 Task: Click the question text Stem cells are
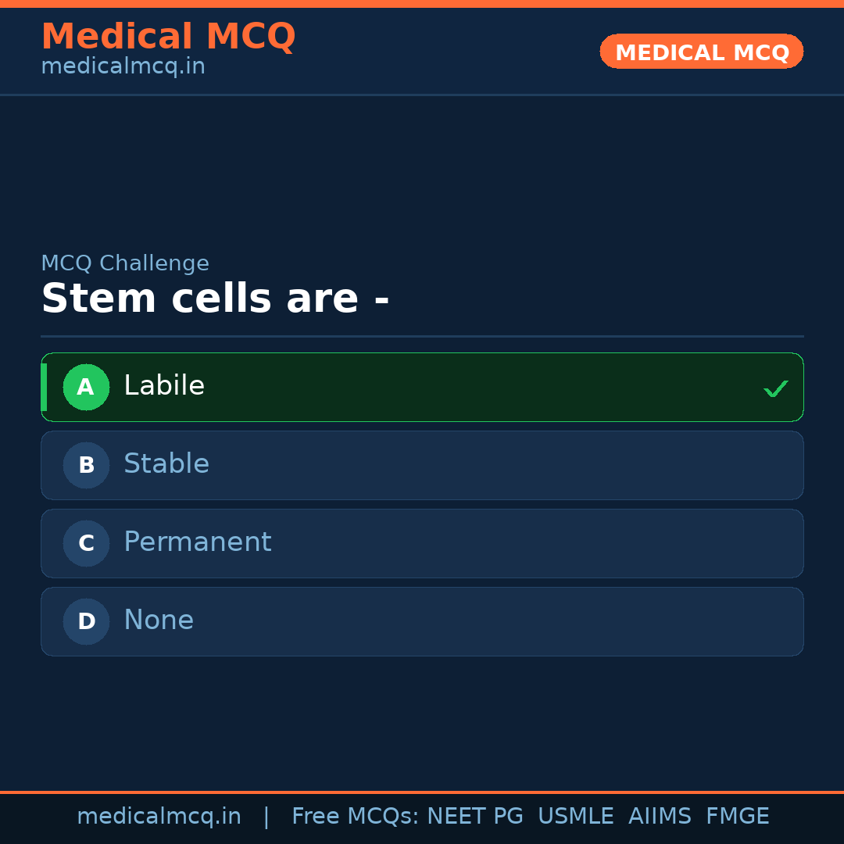click(x=216, y=298)
